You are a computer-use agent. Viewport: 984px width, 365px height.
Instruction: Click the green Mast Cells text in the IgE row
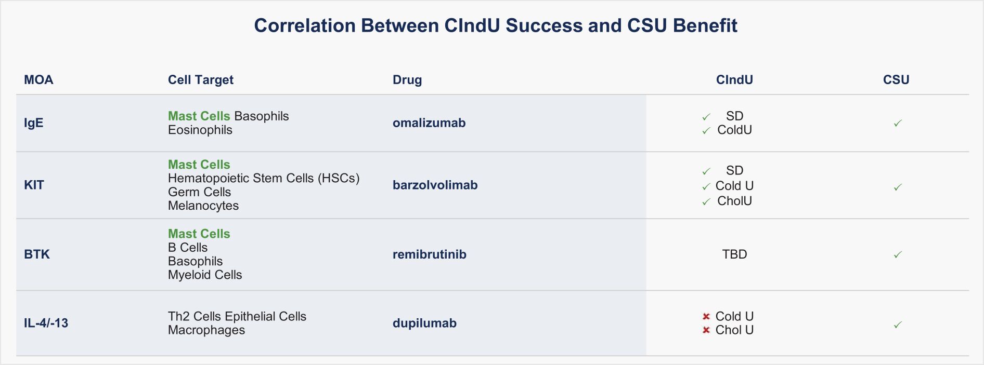pyautogui.click(x=199, y=116)
